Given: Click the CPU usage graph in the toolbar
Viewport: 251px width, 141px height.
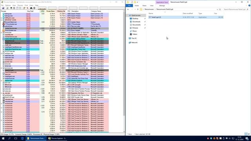Looking at the screenshot, I should (x=42, y=8).
